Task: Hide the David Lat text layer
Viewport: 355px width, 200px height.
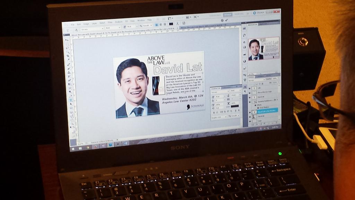Action: (x=250, y=98)
